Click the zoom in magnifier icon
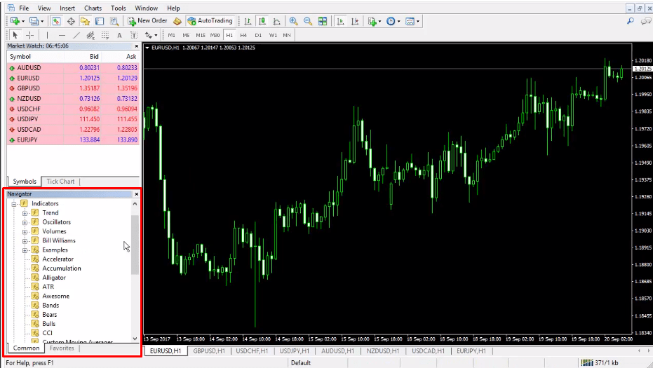This screenshot has height=368, width=653. point(292,21)
